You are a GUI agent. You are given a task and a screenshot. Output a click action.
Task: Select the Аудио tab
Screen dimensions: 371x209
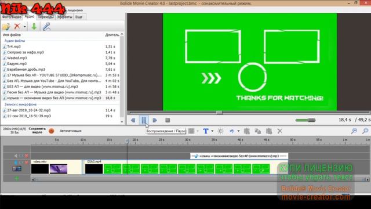[x=30, y=17]
